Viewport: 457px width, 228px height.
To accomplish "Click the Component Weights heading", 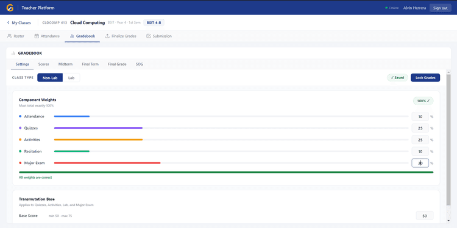I will 37,100.
